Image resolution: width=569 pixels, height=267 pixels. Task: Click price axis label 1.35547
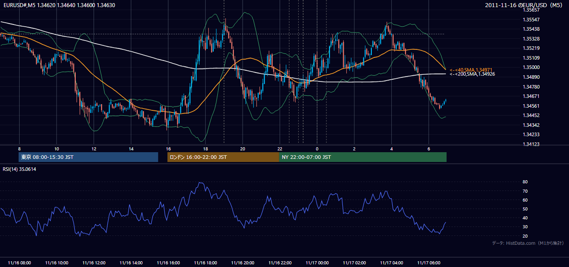pyautogui.click(x=531, y=20)
